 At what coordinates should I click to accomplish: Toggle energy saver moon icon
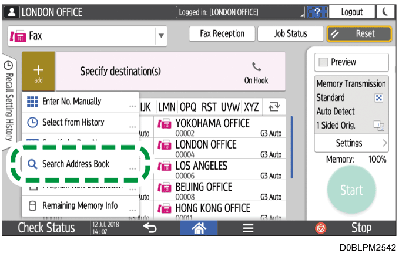pyautogui.click(x=385, y=12)
